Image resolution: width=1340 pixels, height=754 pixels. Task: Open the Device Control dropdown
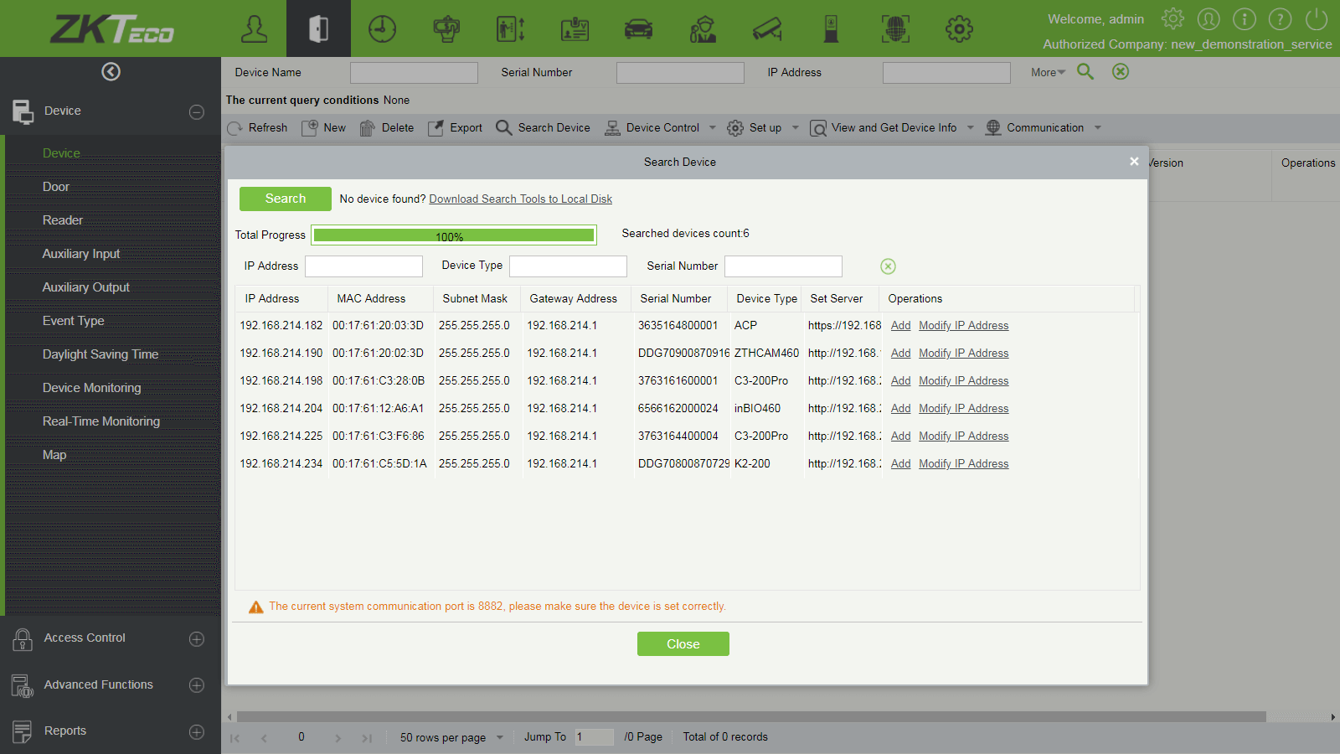pyautogui.click(x=713, y=128)
